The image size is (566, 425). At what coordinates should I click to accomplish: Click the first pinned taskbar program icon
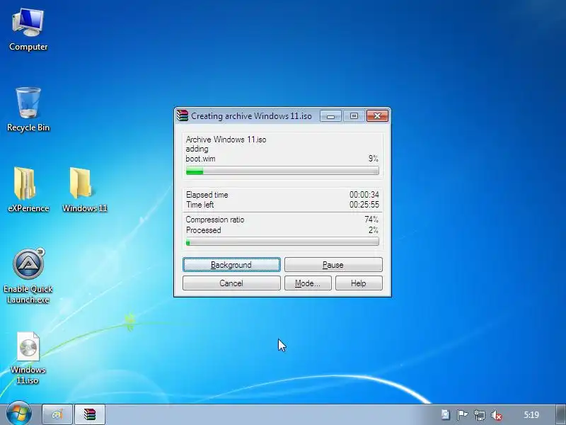[x=57, y=414]
